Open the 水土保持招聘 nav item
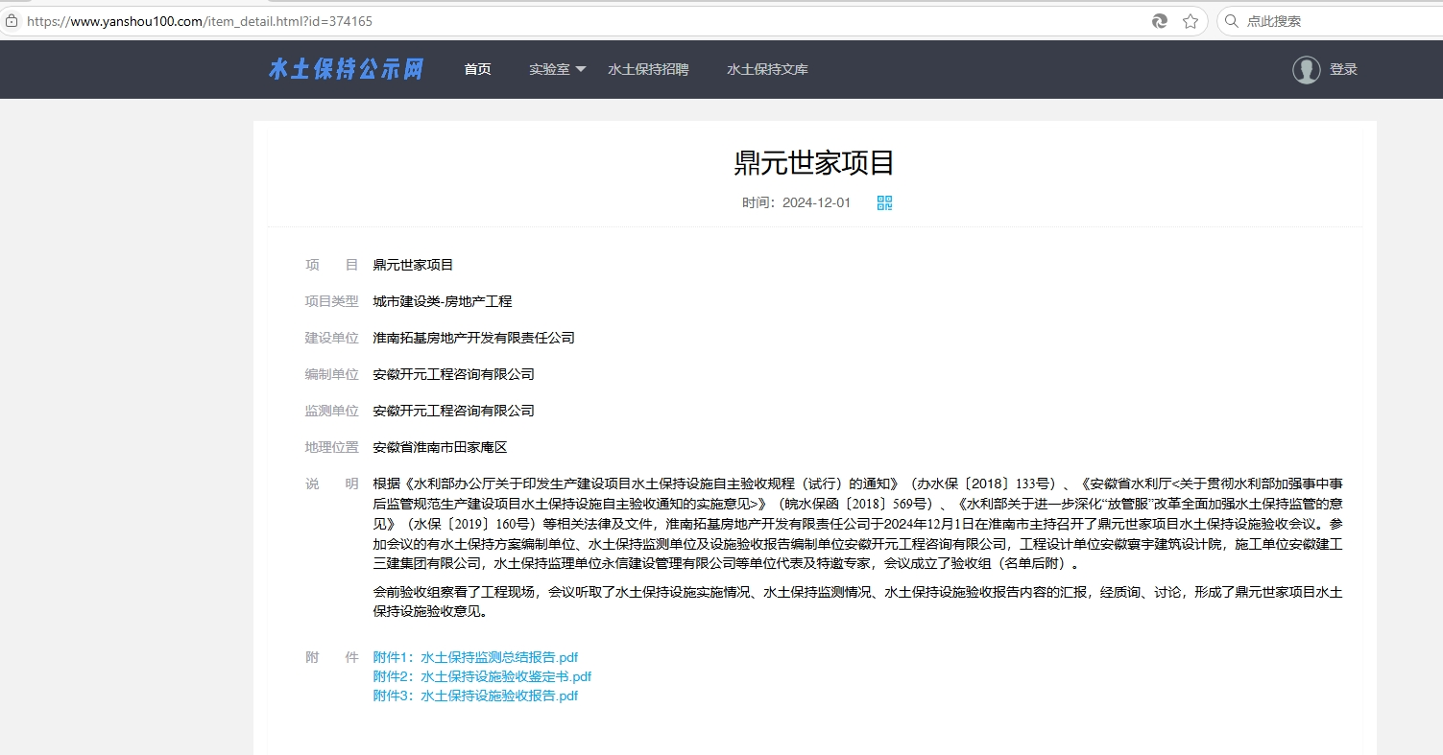Image resolution: width=1443 pixels, height=755 pixels. [648, 69]
